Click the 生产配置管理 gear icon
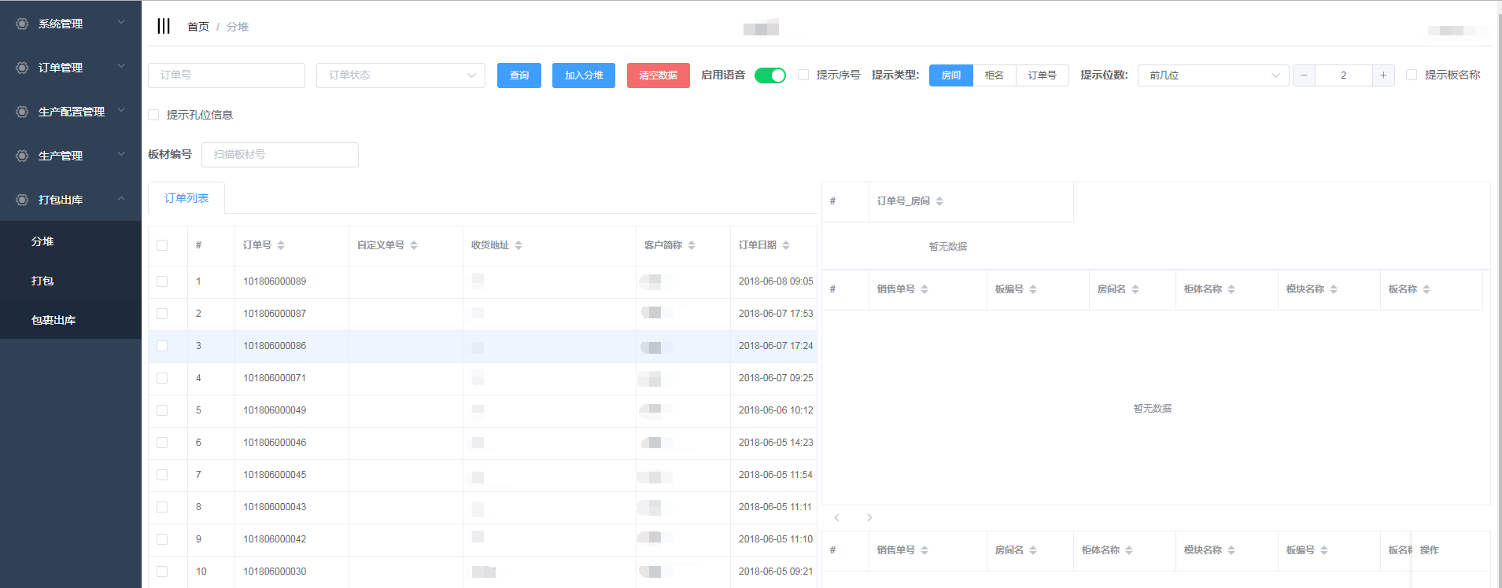This screenshot has height=588, width=1502. (22, 112)
